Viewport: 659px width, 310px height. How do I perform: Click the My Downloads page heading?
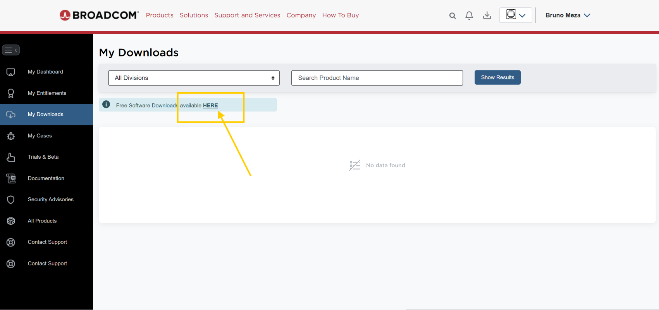[139, 53]
